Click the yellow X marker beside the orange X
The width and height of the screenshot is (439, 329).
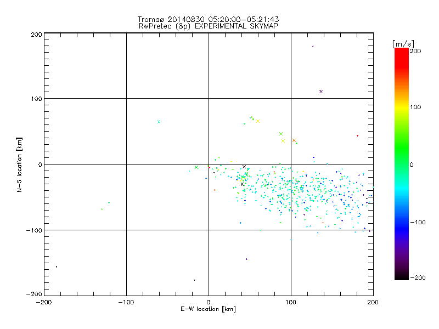283,141
